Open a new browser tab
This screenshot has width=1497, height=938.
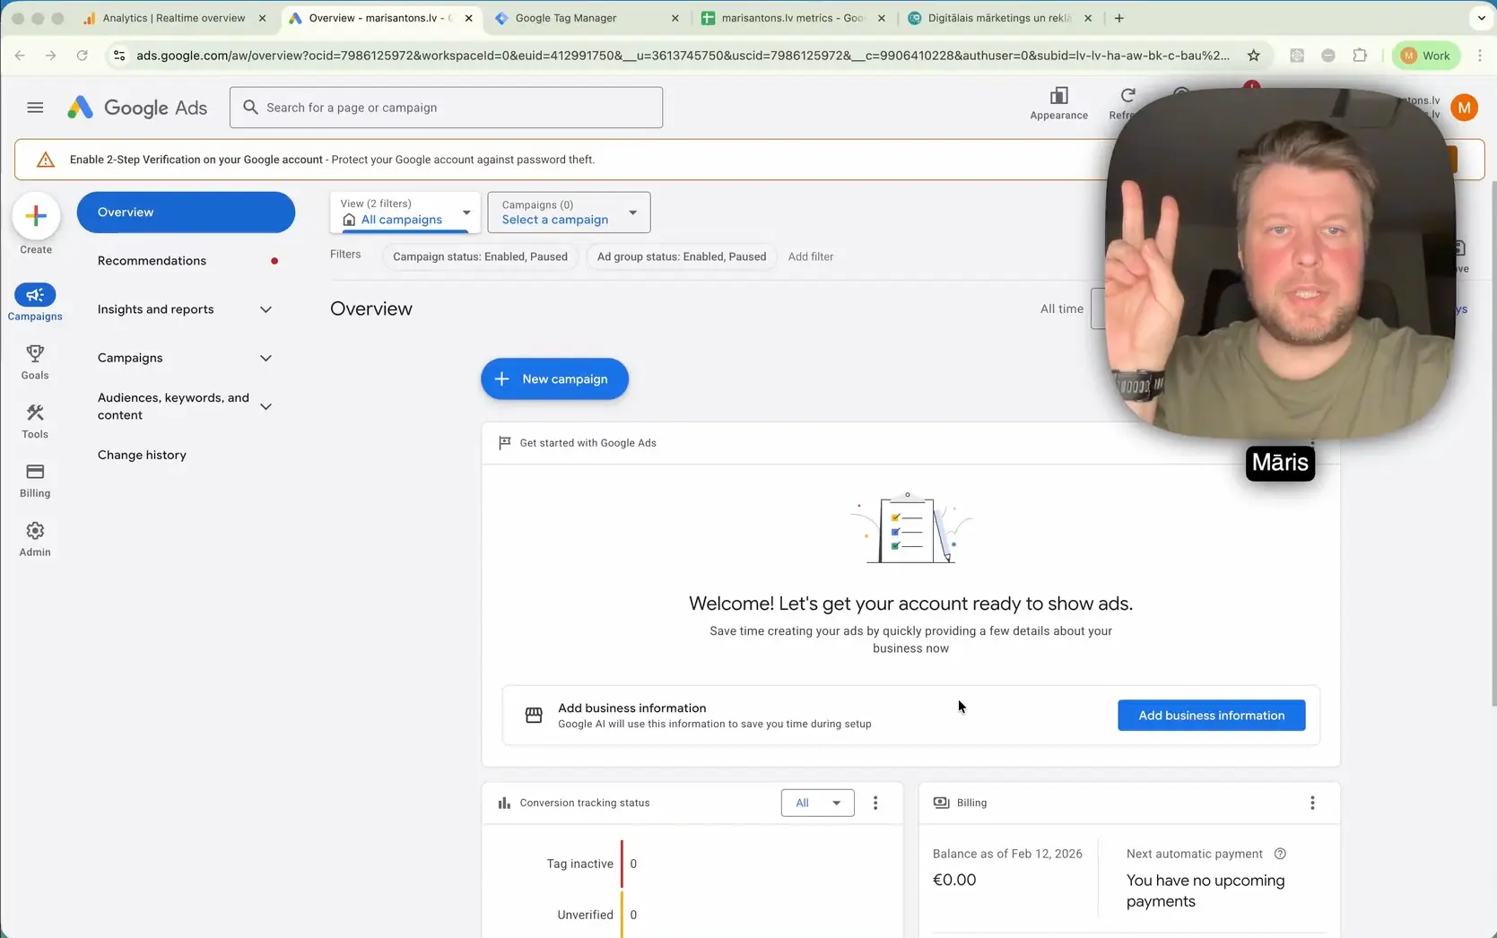(x=1118, y=18)
